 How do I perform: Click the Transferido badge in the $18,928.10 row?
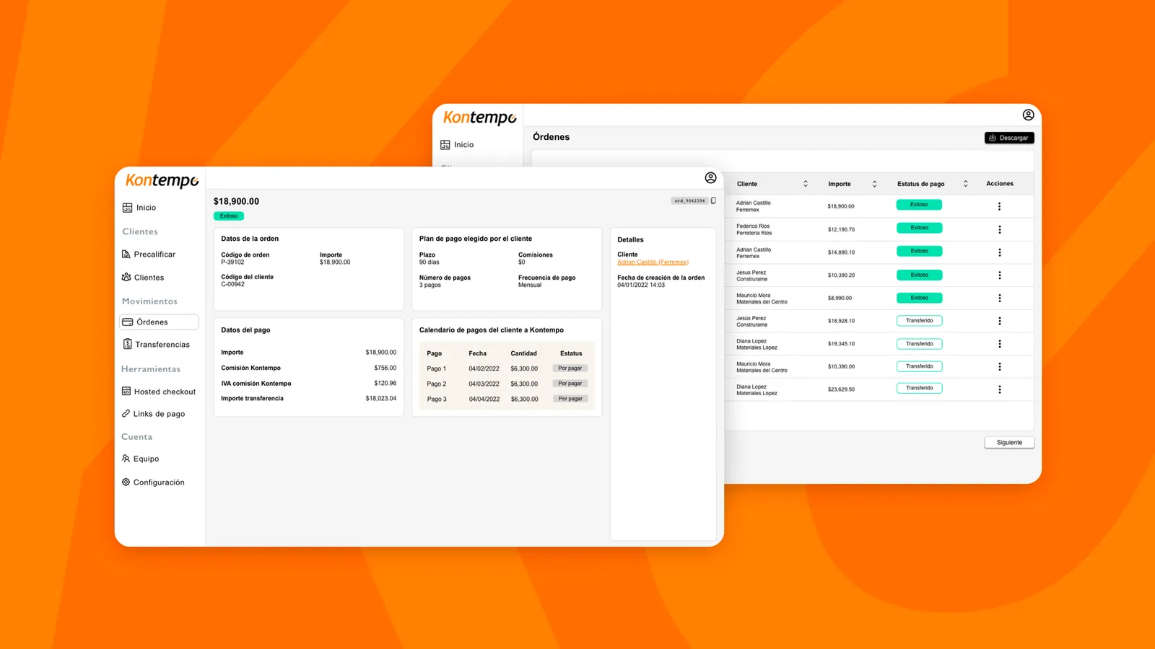point(919,321)
